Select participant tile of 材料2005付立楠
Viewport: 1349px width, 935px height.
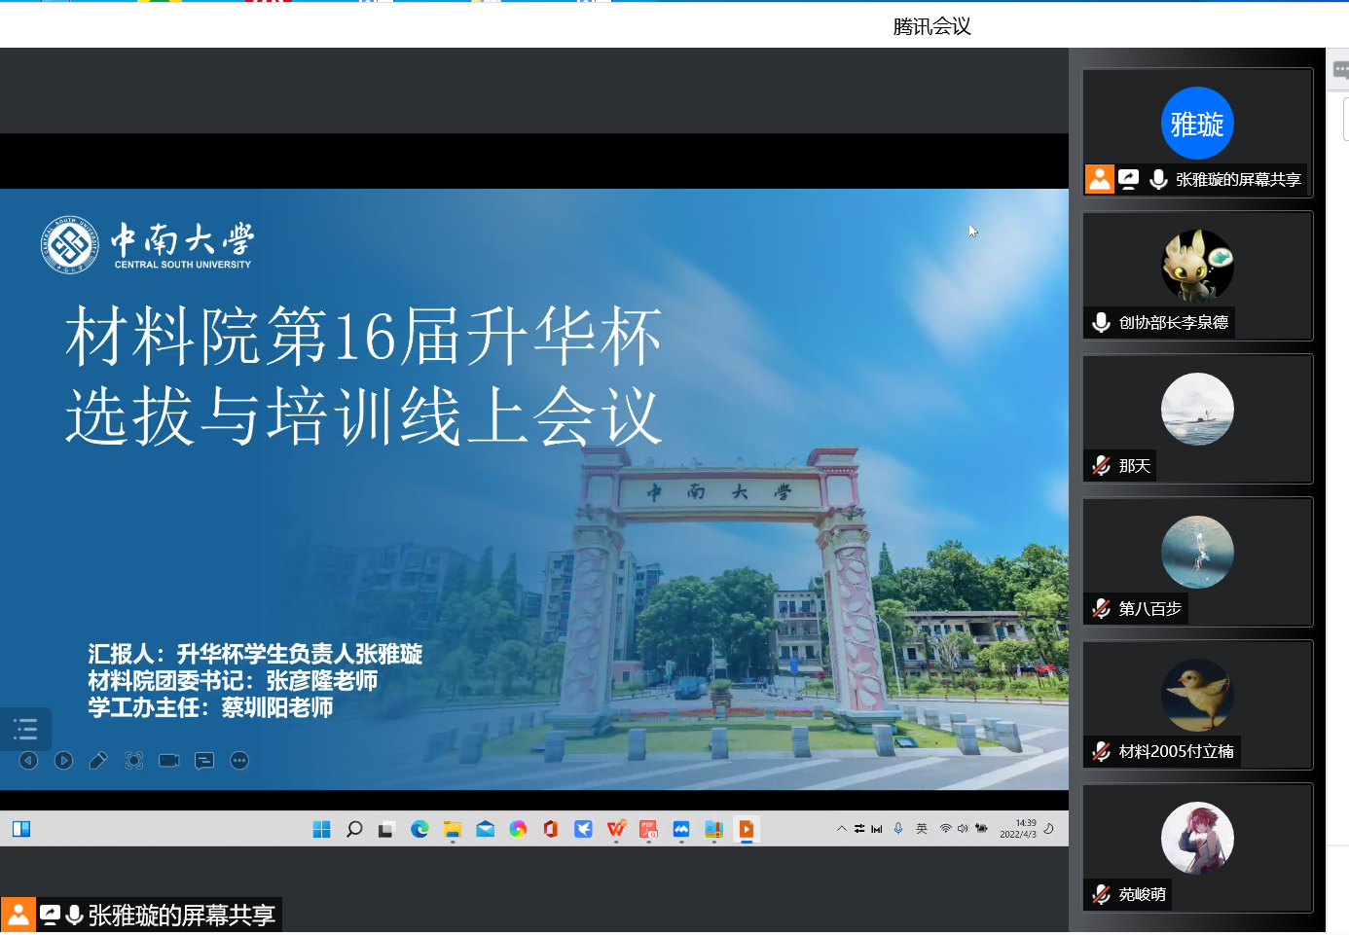[1197, 704]
